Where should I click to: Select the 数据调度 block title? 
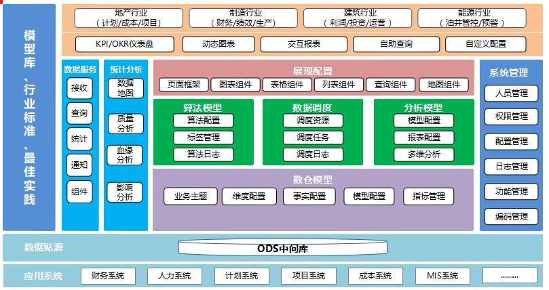point(312,108)
